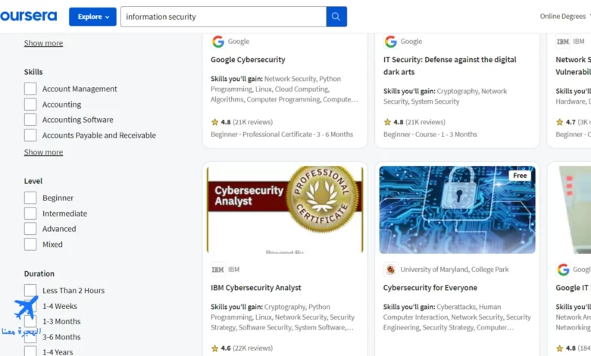Enable the Less Than 2 Hours filter

(x=30, y=290)
